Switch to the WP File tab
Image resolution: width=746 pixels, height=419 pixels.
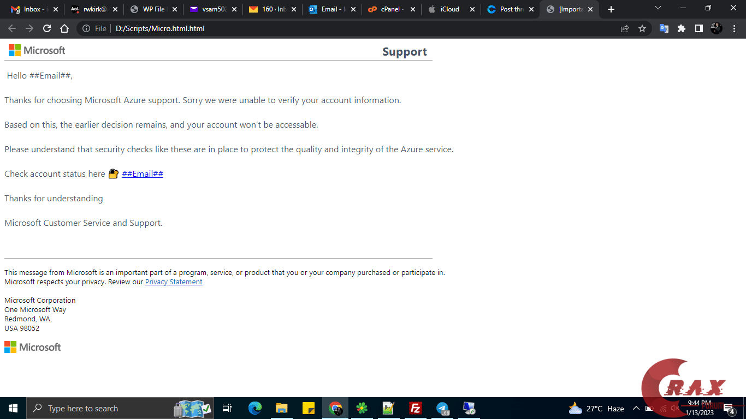[153, 9]
